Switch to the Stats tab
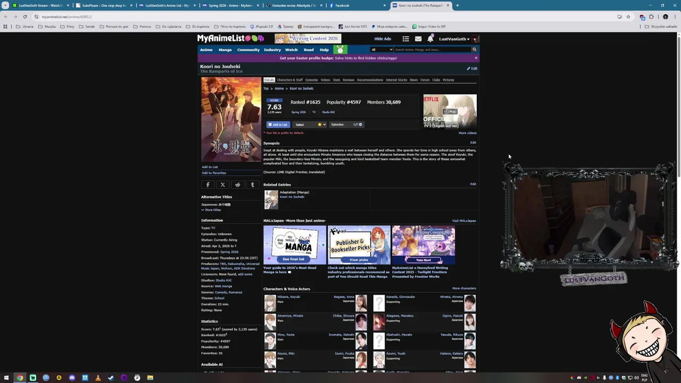The width and height of the screenshot is (681, 383). pyautogui.click(x=336, y=80)
